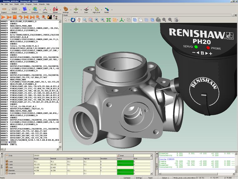This screenshot has height=179, width=238.
Task: Open the Wizards menu
Action: tap(42, 4)
